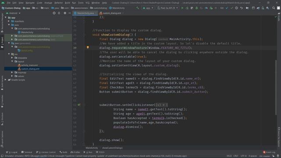Collapse the app module node
Image resolution: width=281 pixels, height=158 pixels.
[x=6, y=18]
